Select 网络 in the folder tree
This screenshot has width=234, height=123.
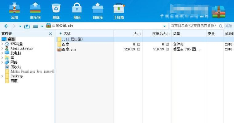coord(14,62)
